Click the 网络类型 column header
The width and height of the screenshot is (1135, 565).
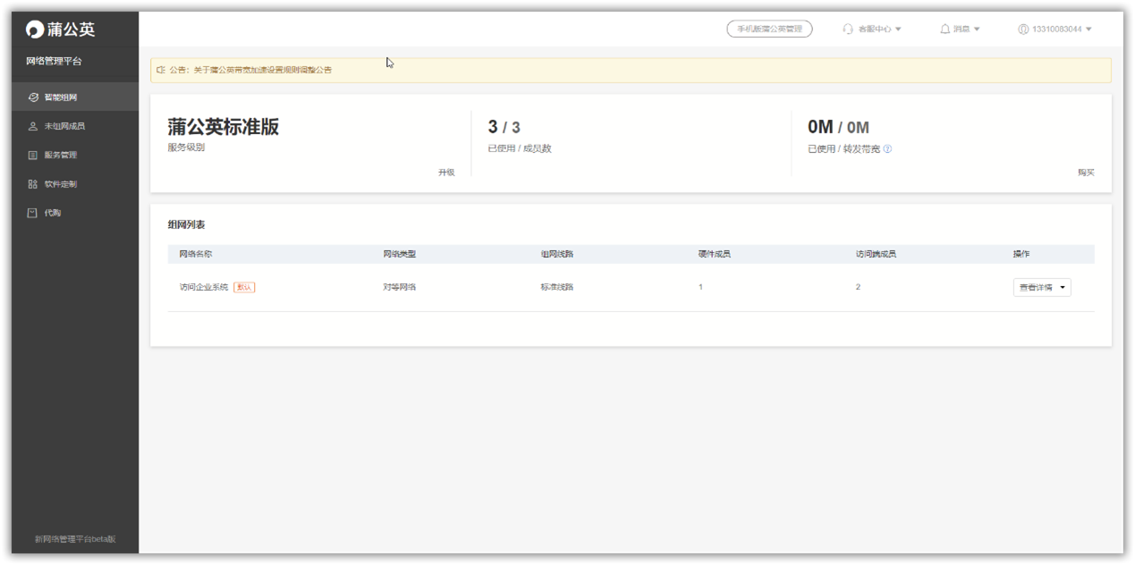(400, 254)
